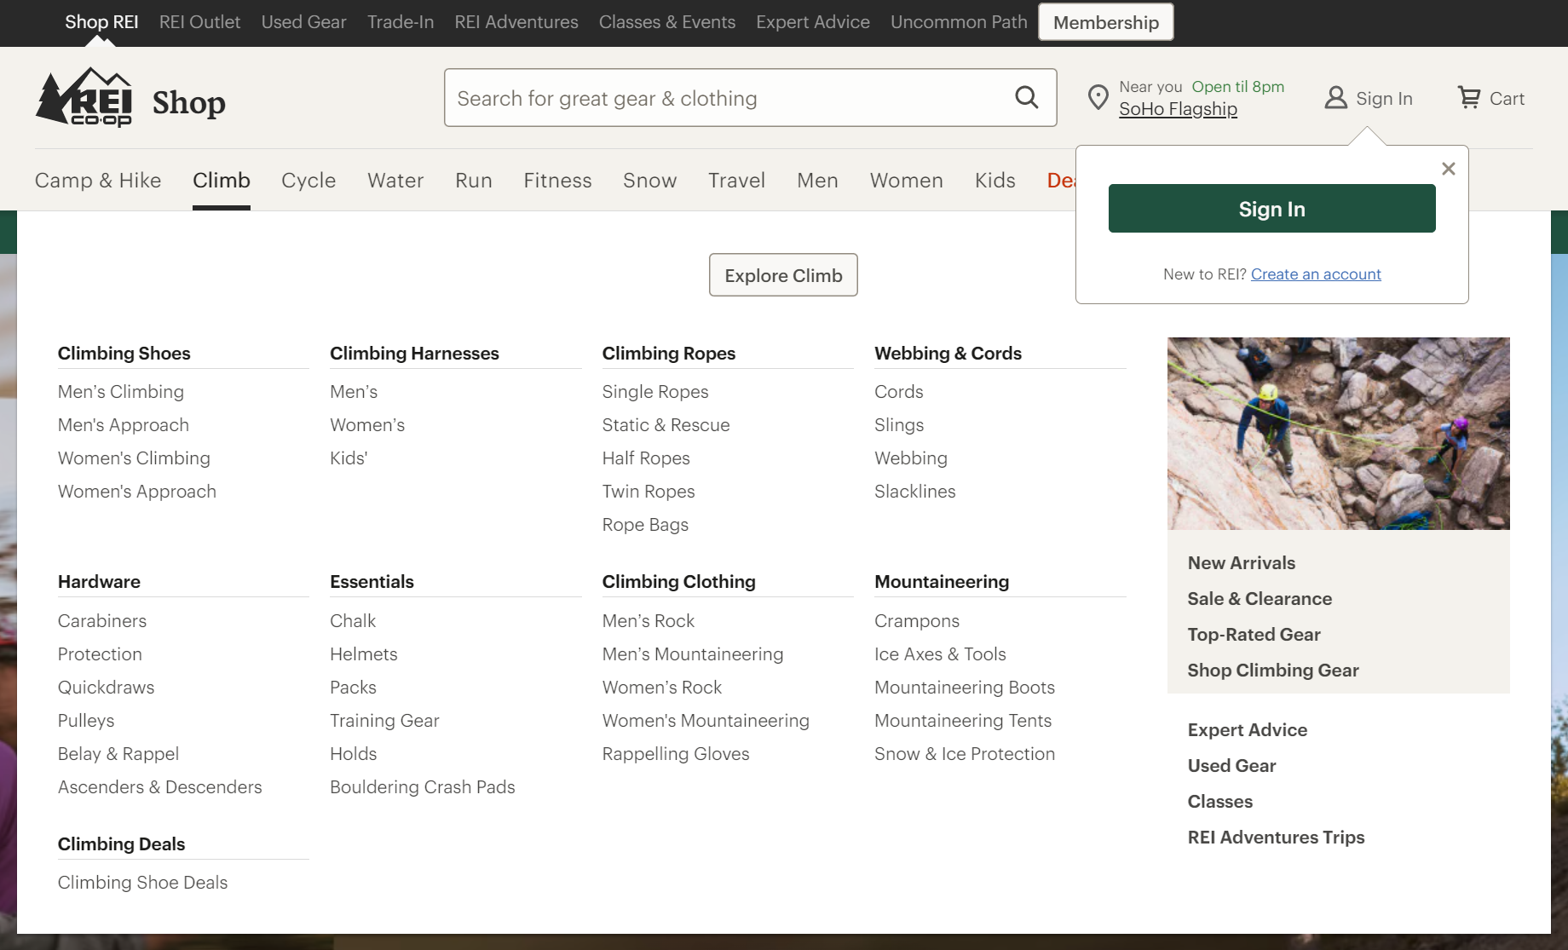The width and height of the screenshot is (1568, 950).
Task: Open Single Ropes link
Action: pos(655,392)
